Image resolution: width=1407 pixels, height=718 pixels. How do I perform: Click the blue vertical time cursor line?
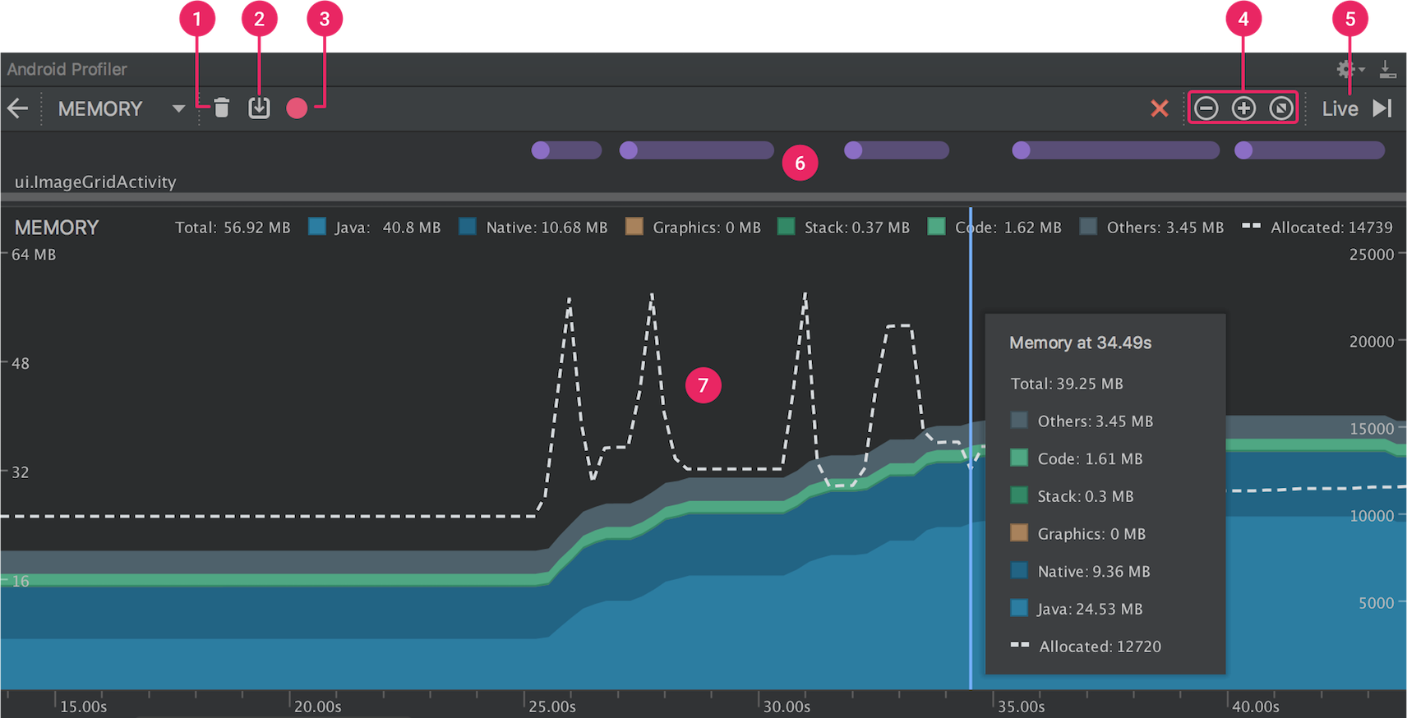click(971, 448)
